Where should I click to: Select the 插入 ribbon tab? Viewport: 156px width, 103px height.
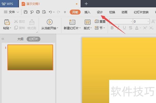(x=87, y=12)
